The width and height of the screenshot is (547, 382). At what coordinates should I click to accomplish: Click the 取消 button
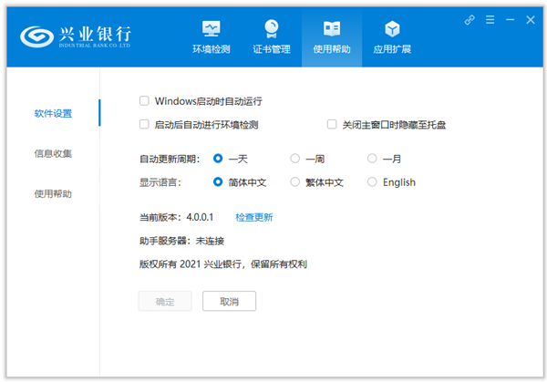[x=229, y=301]
